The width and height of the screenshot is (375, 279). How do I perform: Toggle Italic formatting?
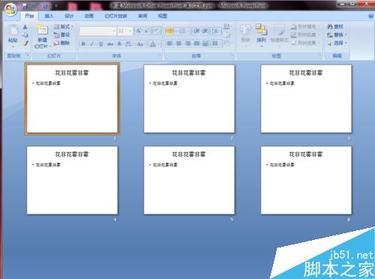coord(92,44)
